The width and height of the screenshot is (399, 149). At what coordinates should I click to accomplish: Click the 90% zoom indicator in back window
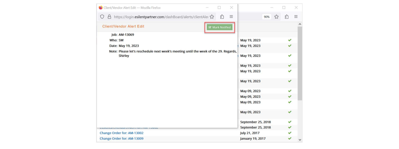point(267,17)
